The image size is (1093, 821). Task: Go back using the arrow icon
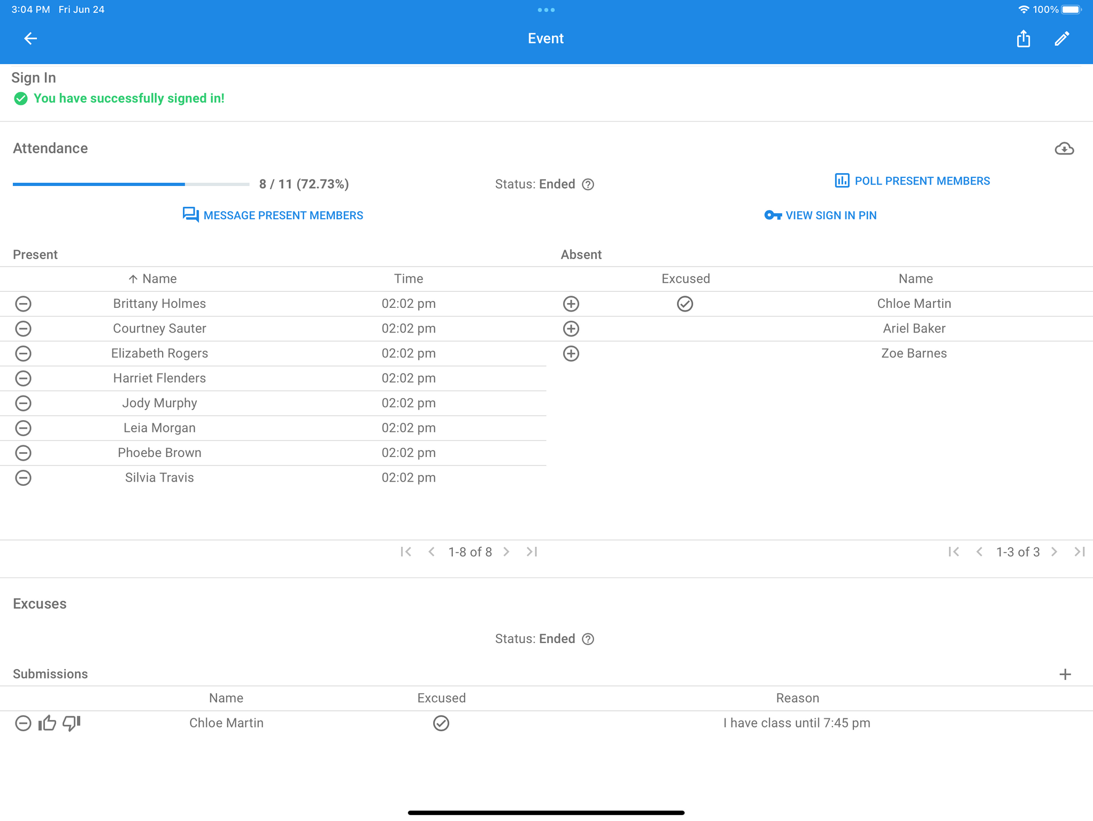[30, 38]
